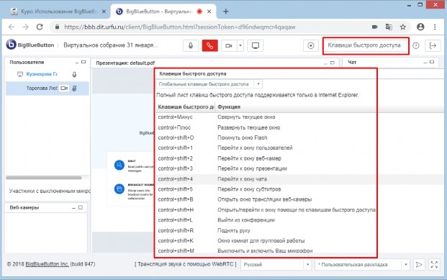Image resolution: width=447 pixels, height=280 pixels.
Task: Open BigBlueButton Inc. link
Action: click(47, 264)
